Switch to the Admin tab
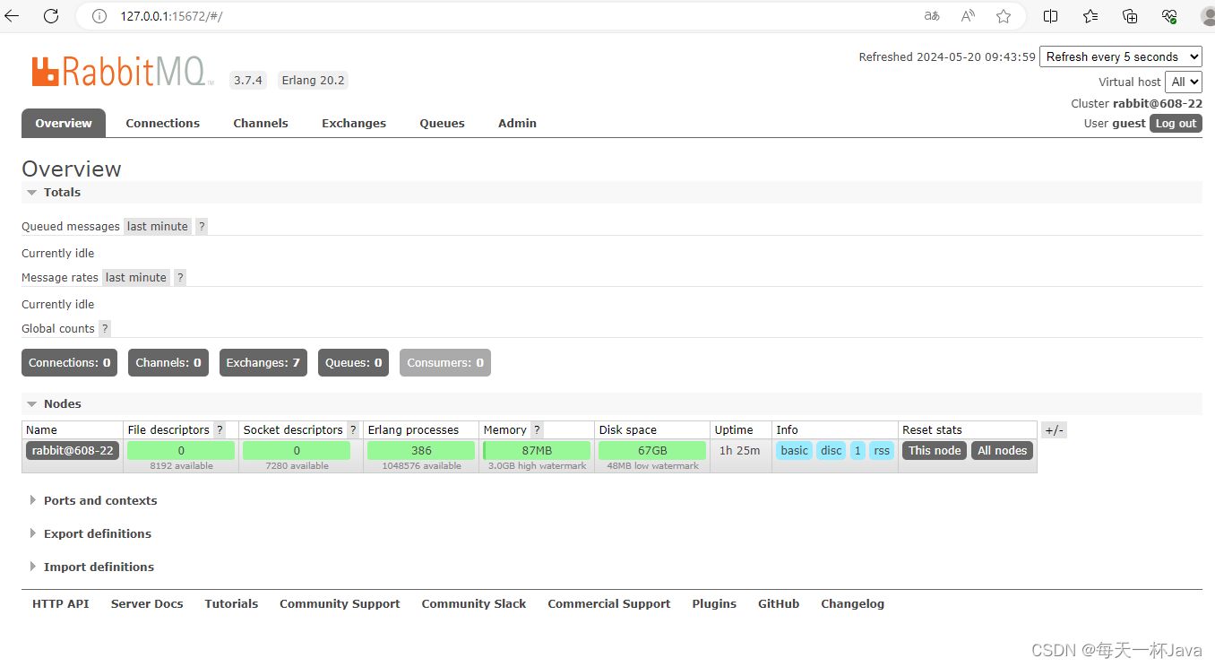The height and width of the screenshot is (667, 1215). [x=517, y=123]
